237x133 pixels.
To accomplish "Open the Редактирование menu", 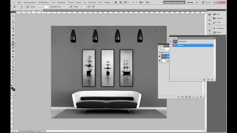I will [30, 3].
